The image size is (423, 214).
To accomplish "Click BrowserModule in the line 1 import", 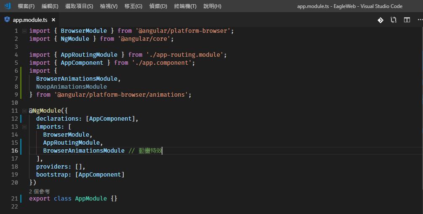I will (x=84, y=31).
